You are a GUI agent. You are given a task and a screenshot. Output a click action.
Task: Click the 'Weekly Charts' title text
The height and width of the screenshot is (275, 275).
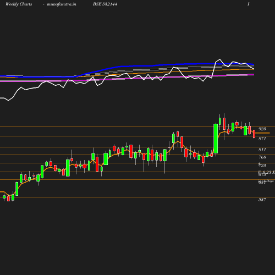tap(19, 4)
